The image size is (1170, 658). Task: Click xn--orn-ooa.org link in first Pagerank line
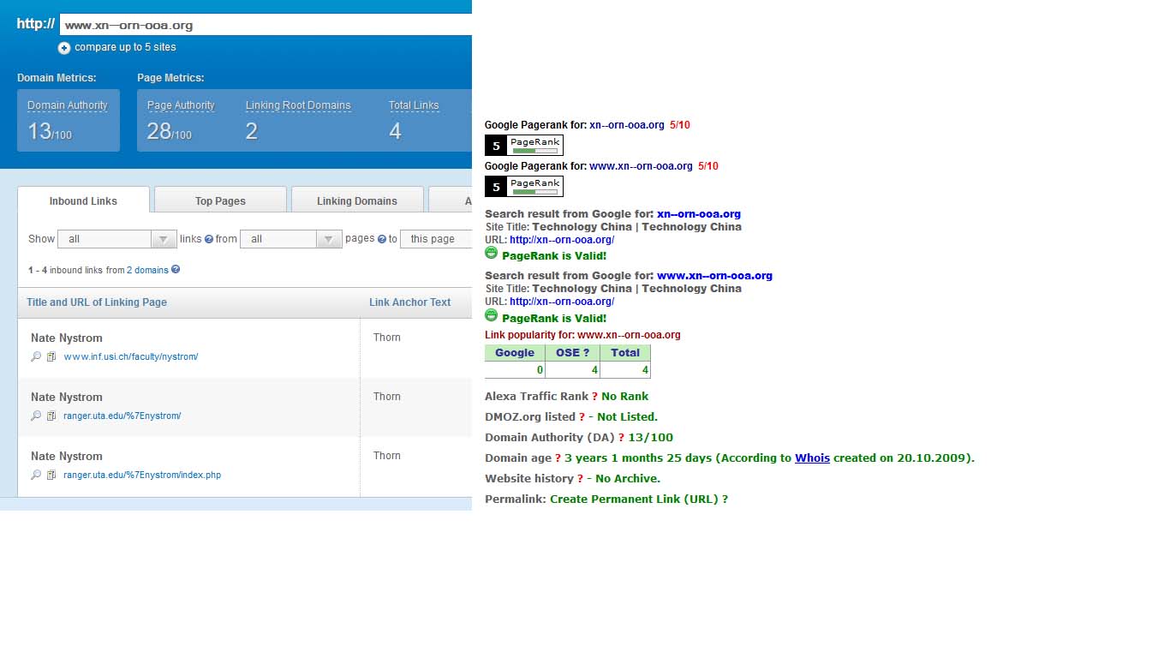point(627,125)
